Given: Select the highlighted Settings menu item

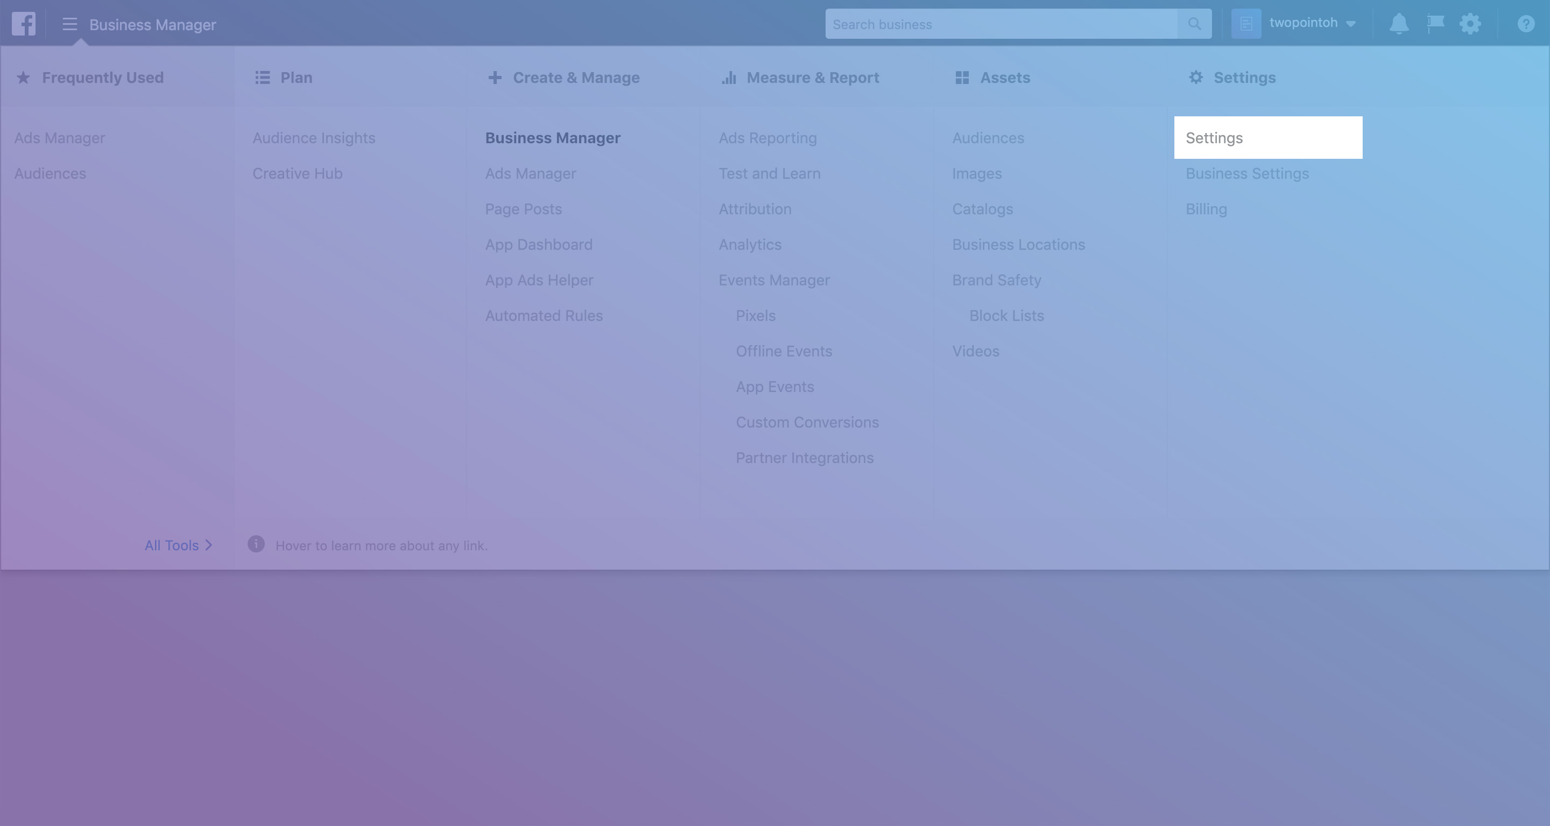Looking at the screenshot, I should (x=1267, y=138).
